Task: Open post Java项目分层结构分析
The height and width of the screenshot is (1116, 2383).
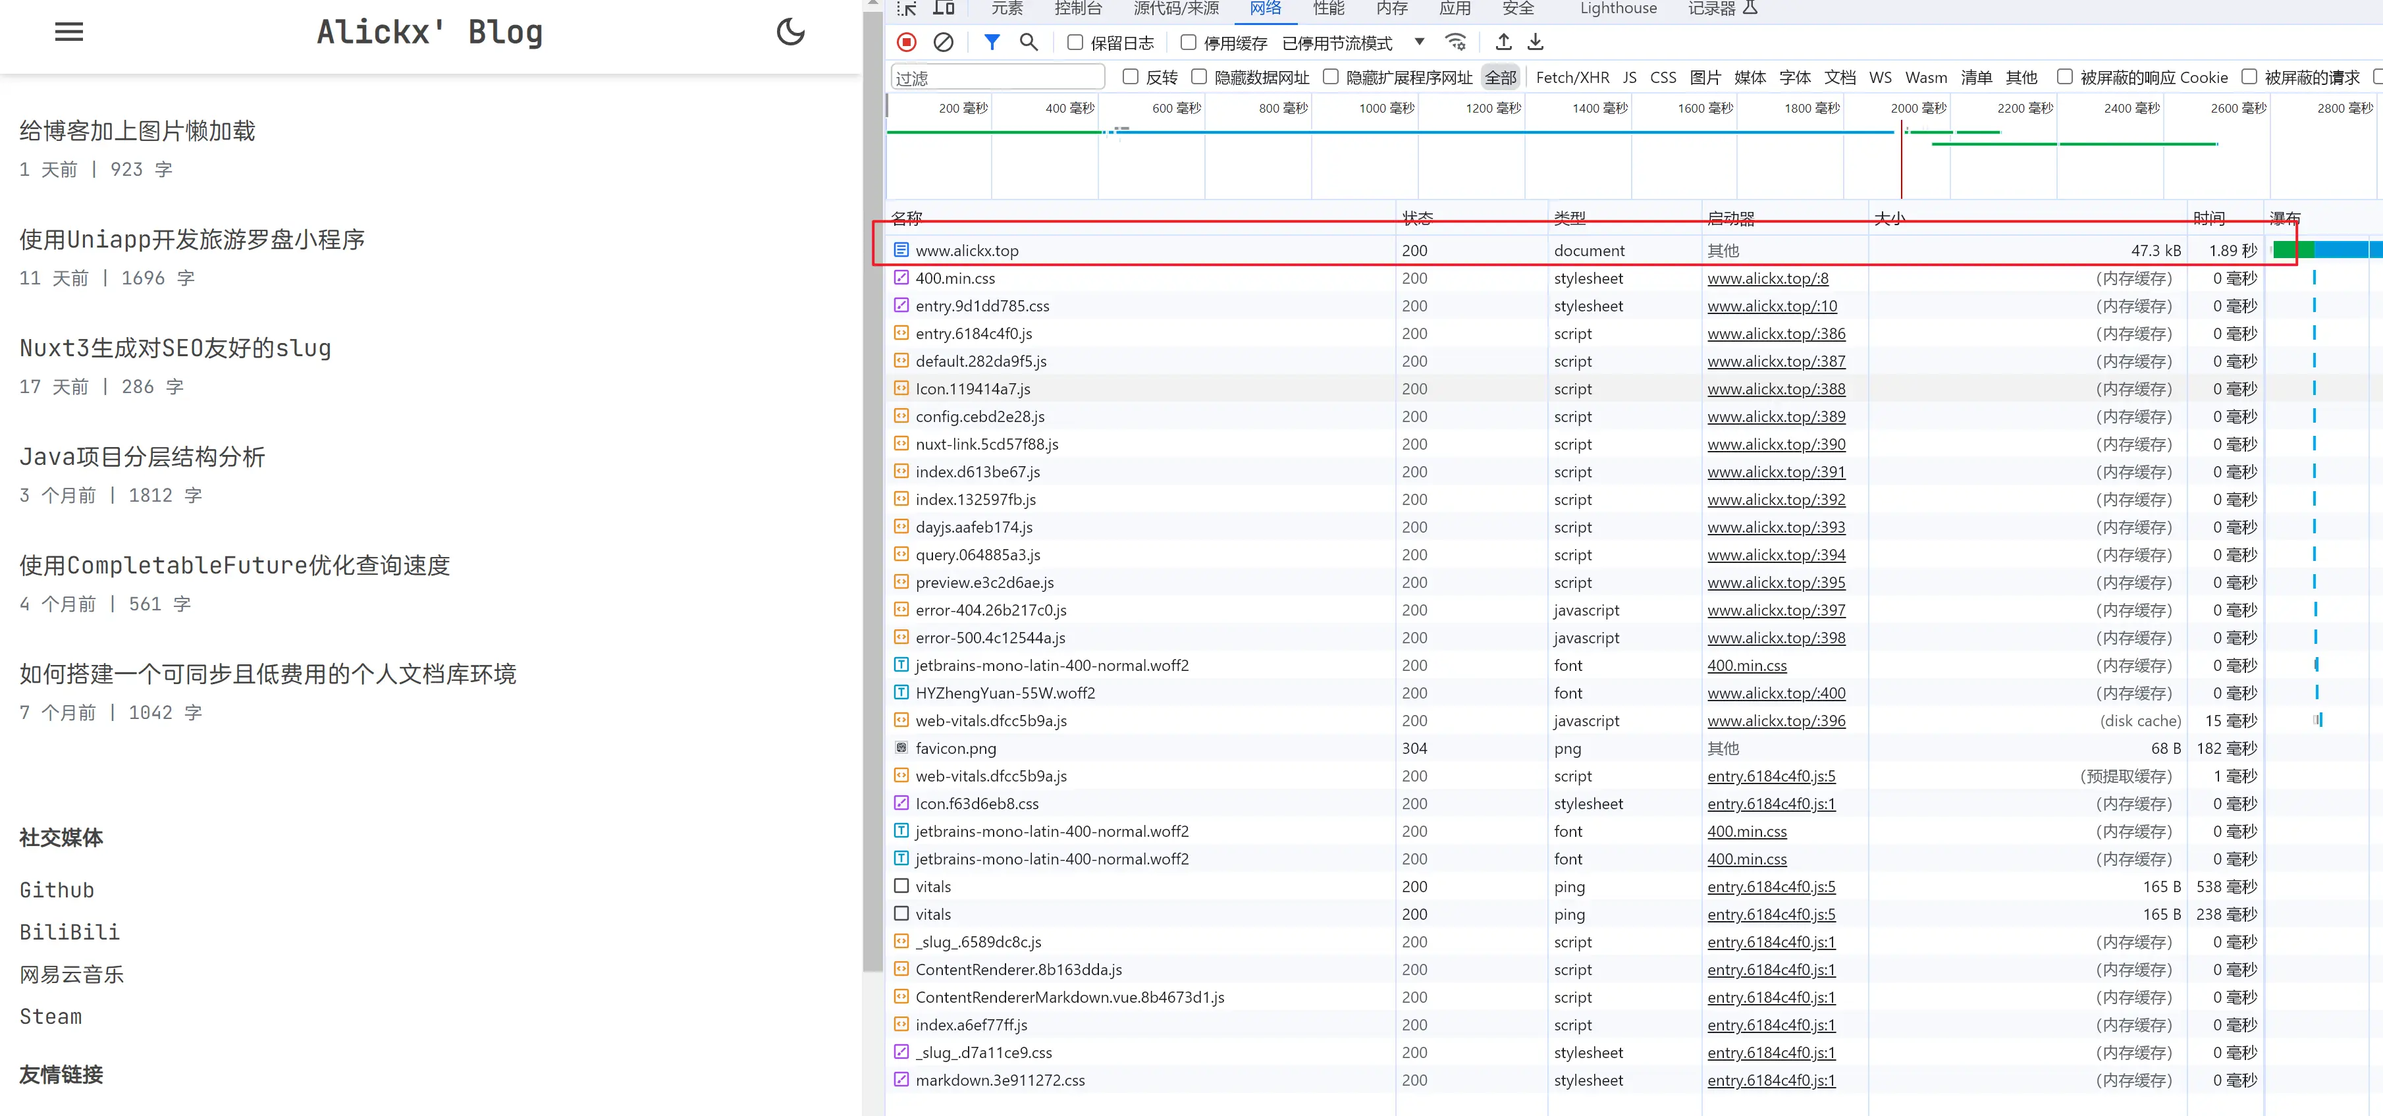Action: click(142, 456)
